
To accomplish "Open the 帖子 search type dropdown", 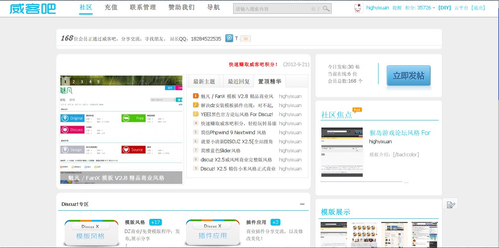I will click(315, 9).
